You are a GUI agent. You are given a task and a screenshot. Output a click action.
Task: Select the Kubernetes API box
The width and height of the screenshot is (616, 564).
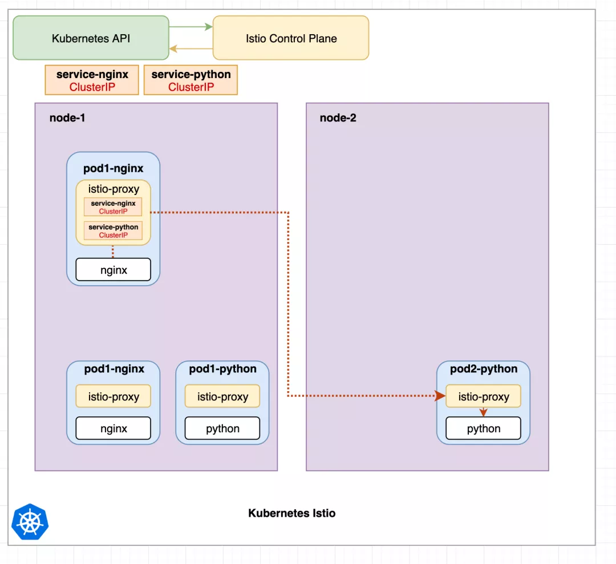coord(91,38)
